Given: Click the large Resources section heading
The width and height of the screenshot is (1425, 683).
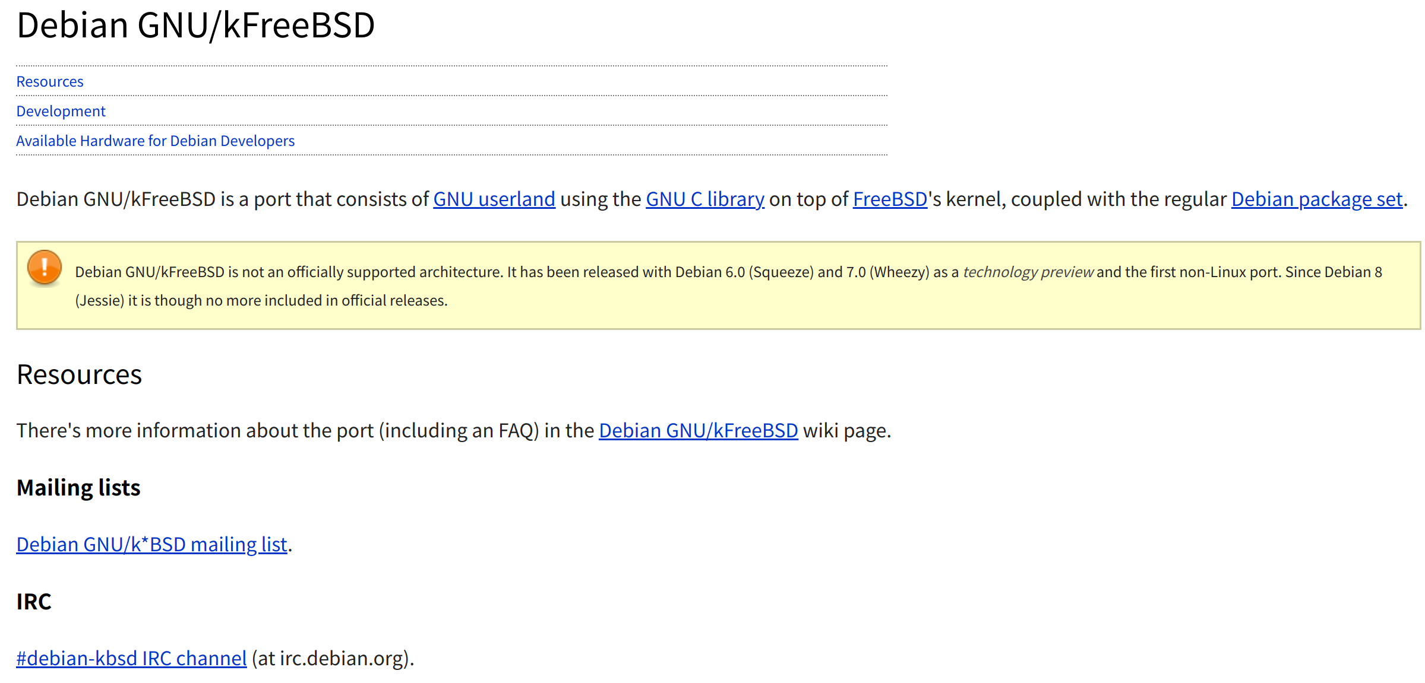Looking at the screenshot, I should click(x=79, y=374).
